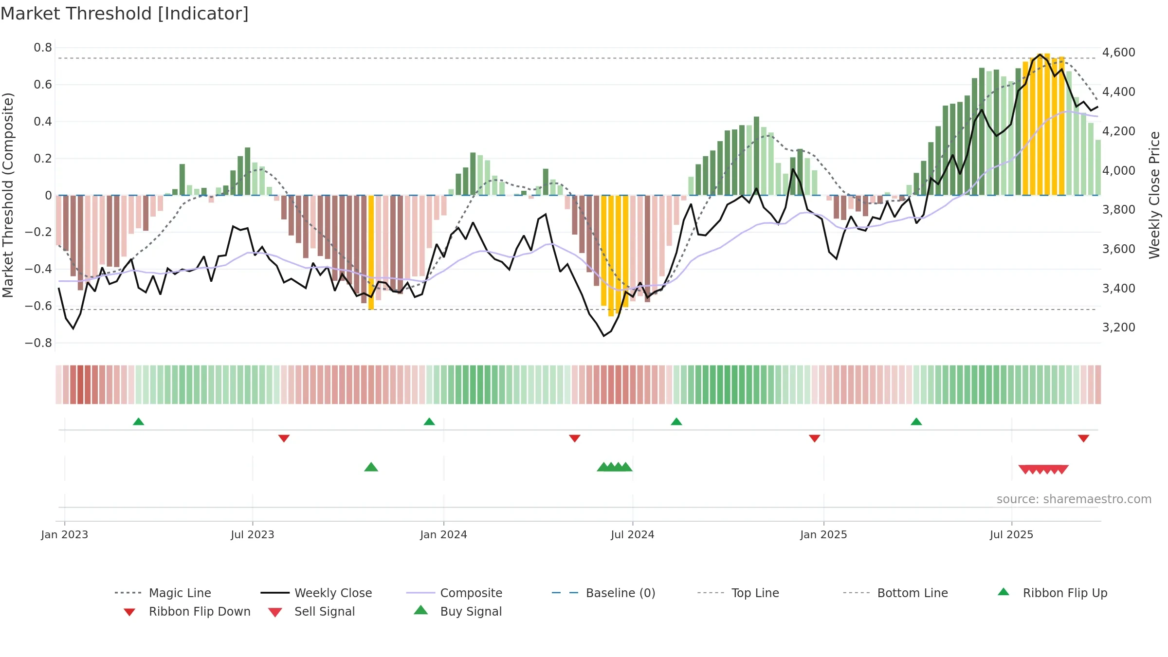The image size is (1168, 657).
Task: Click the Jan 2024 axis label
Action: pyautogui.click(x=444, y=535)
